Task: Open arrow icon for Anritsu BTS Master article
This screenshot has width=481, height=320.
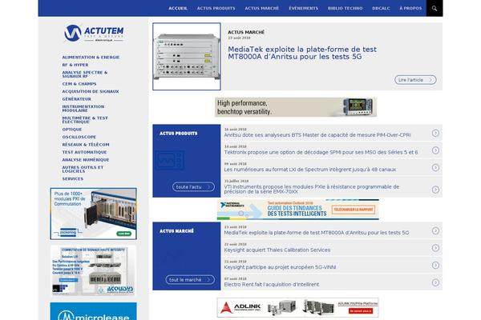Action: tap(435, 133)
